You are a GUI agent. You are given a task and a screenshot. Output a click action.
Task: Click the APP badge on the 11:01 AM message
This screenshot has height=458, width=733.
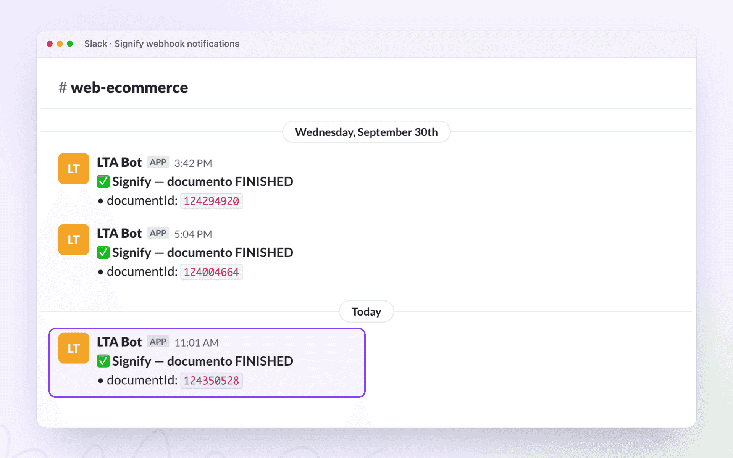tap(158, 342)
